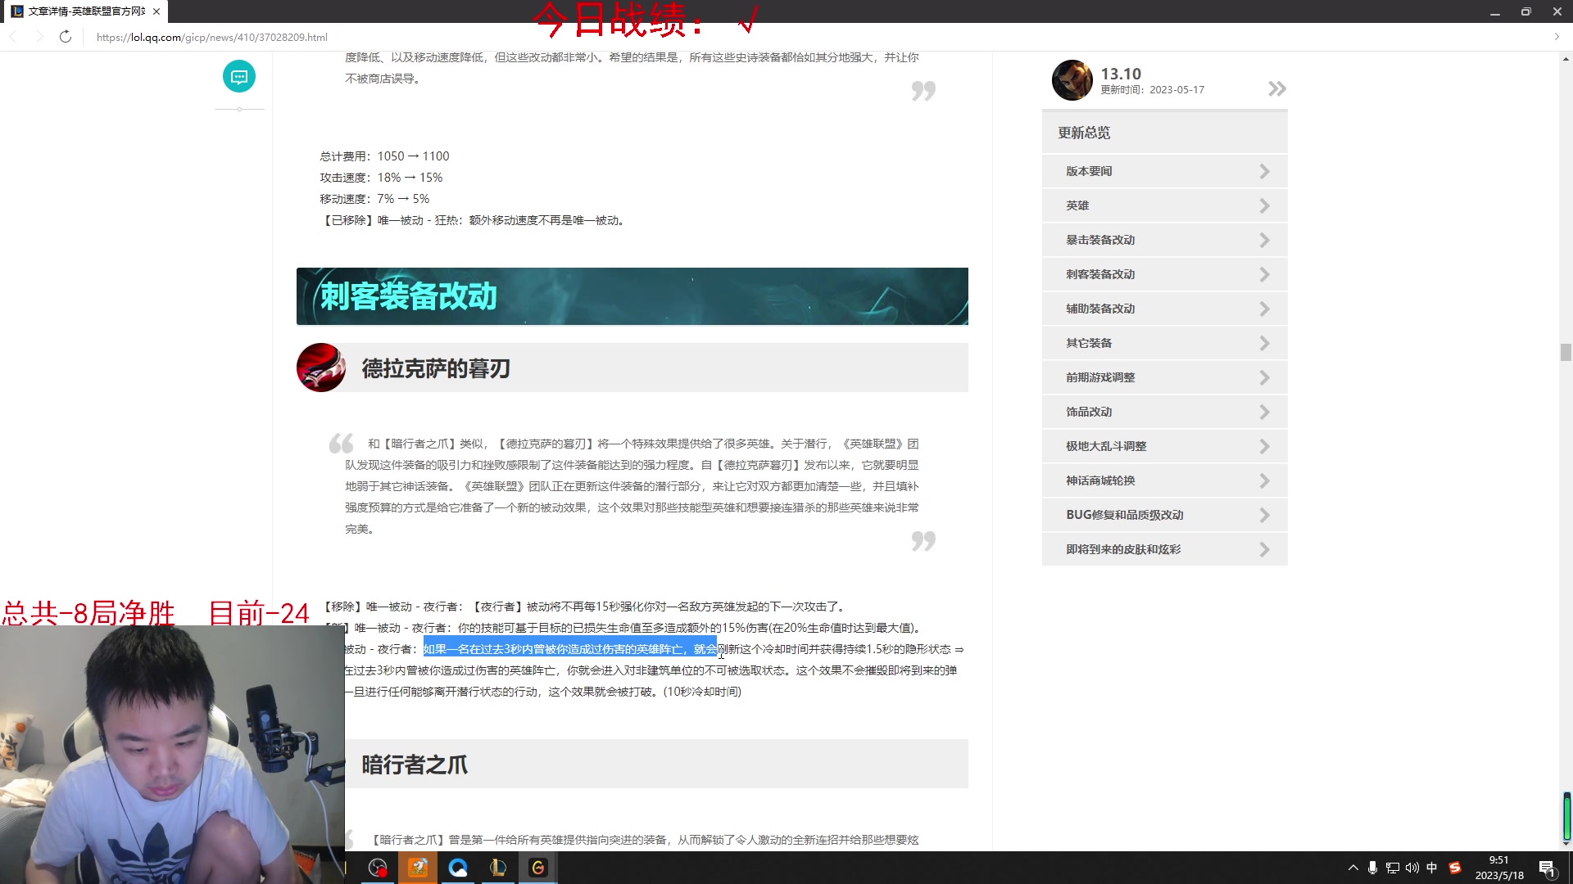The height and width of the screenshot is (884, 1573).
Task: Close the 文章详情 browser tab
Action: (x=156, y=11)
